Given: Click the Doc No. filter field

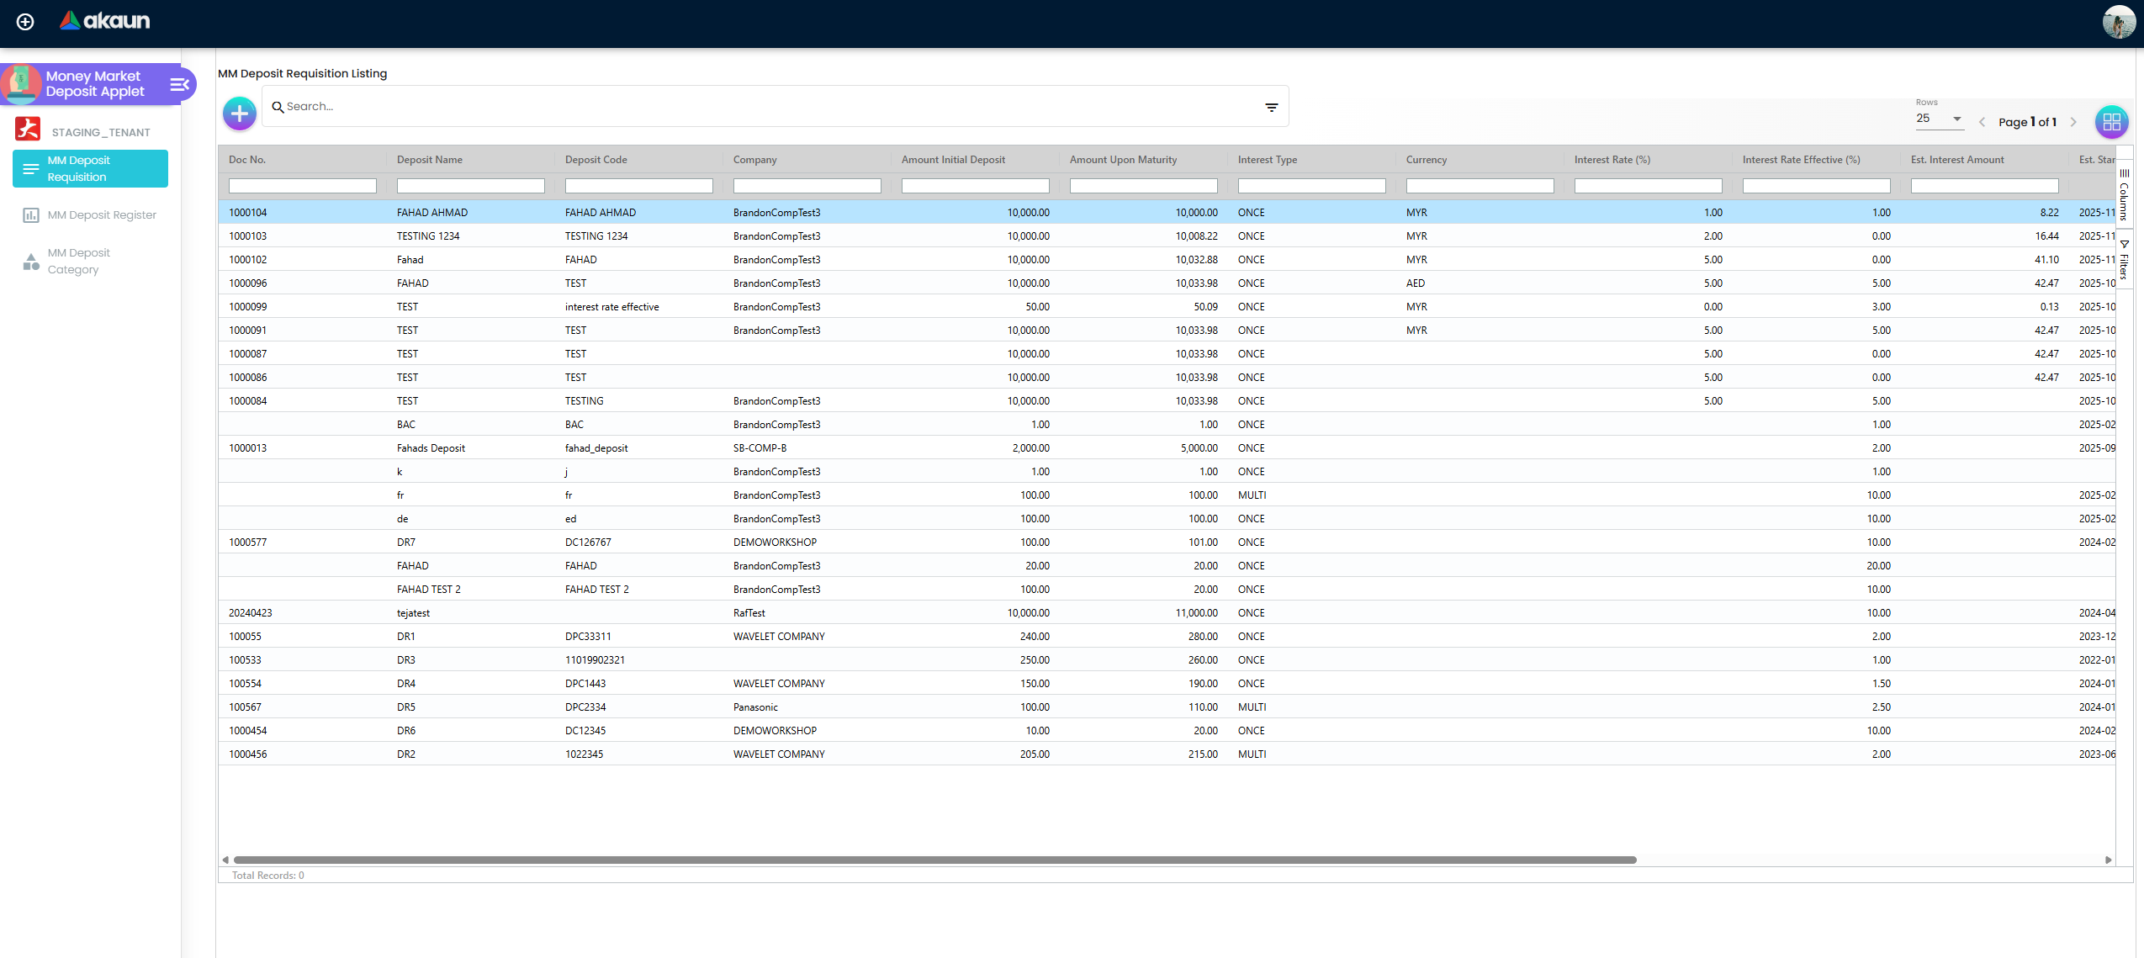Looking at the screenshot, I should pos(303,186).
